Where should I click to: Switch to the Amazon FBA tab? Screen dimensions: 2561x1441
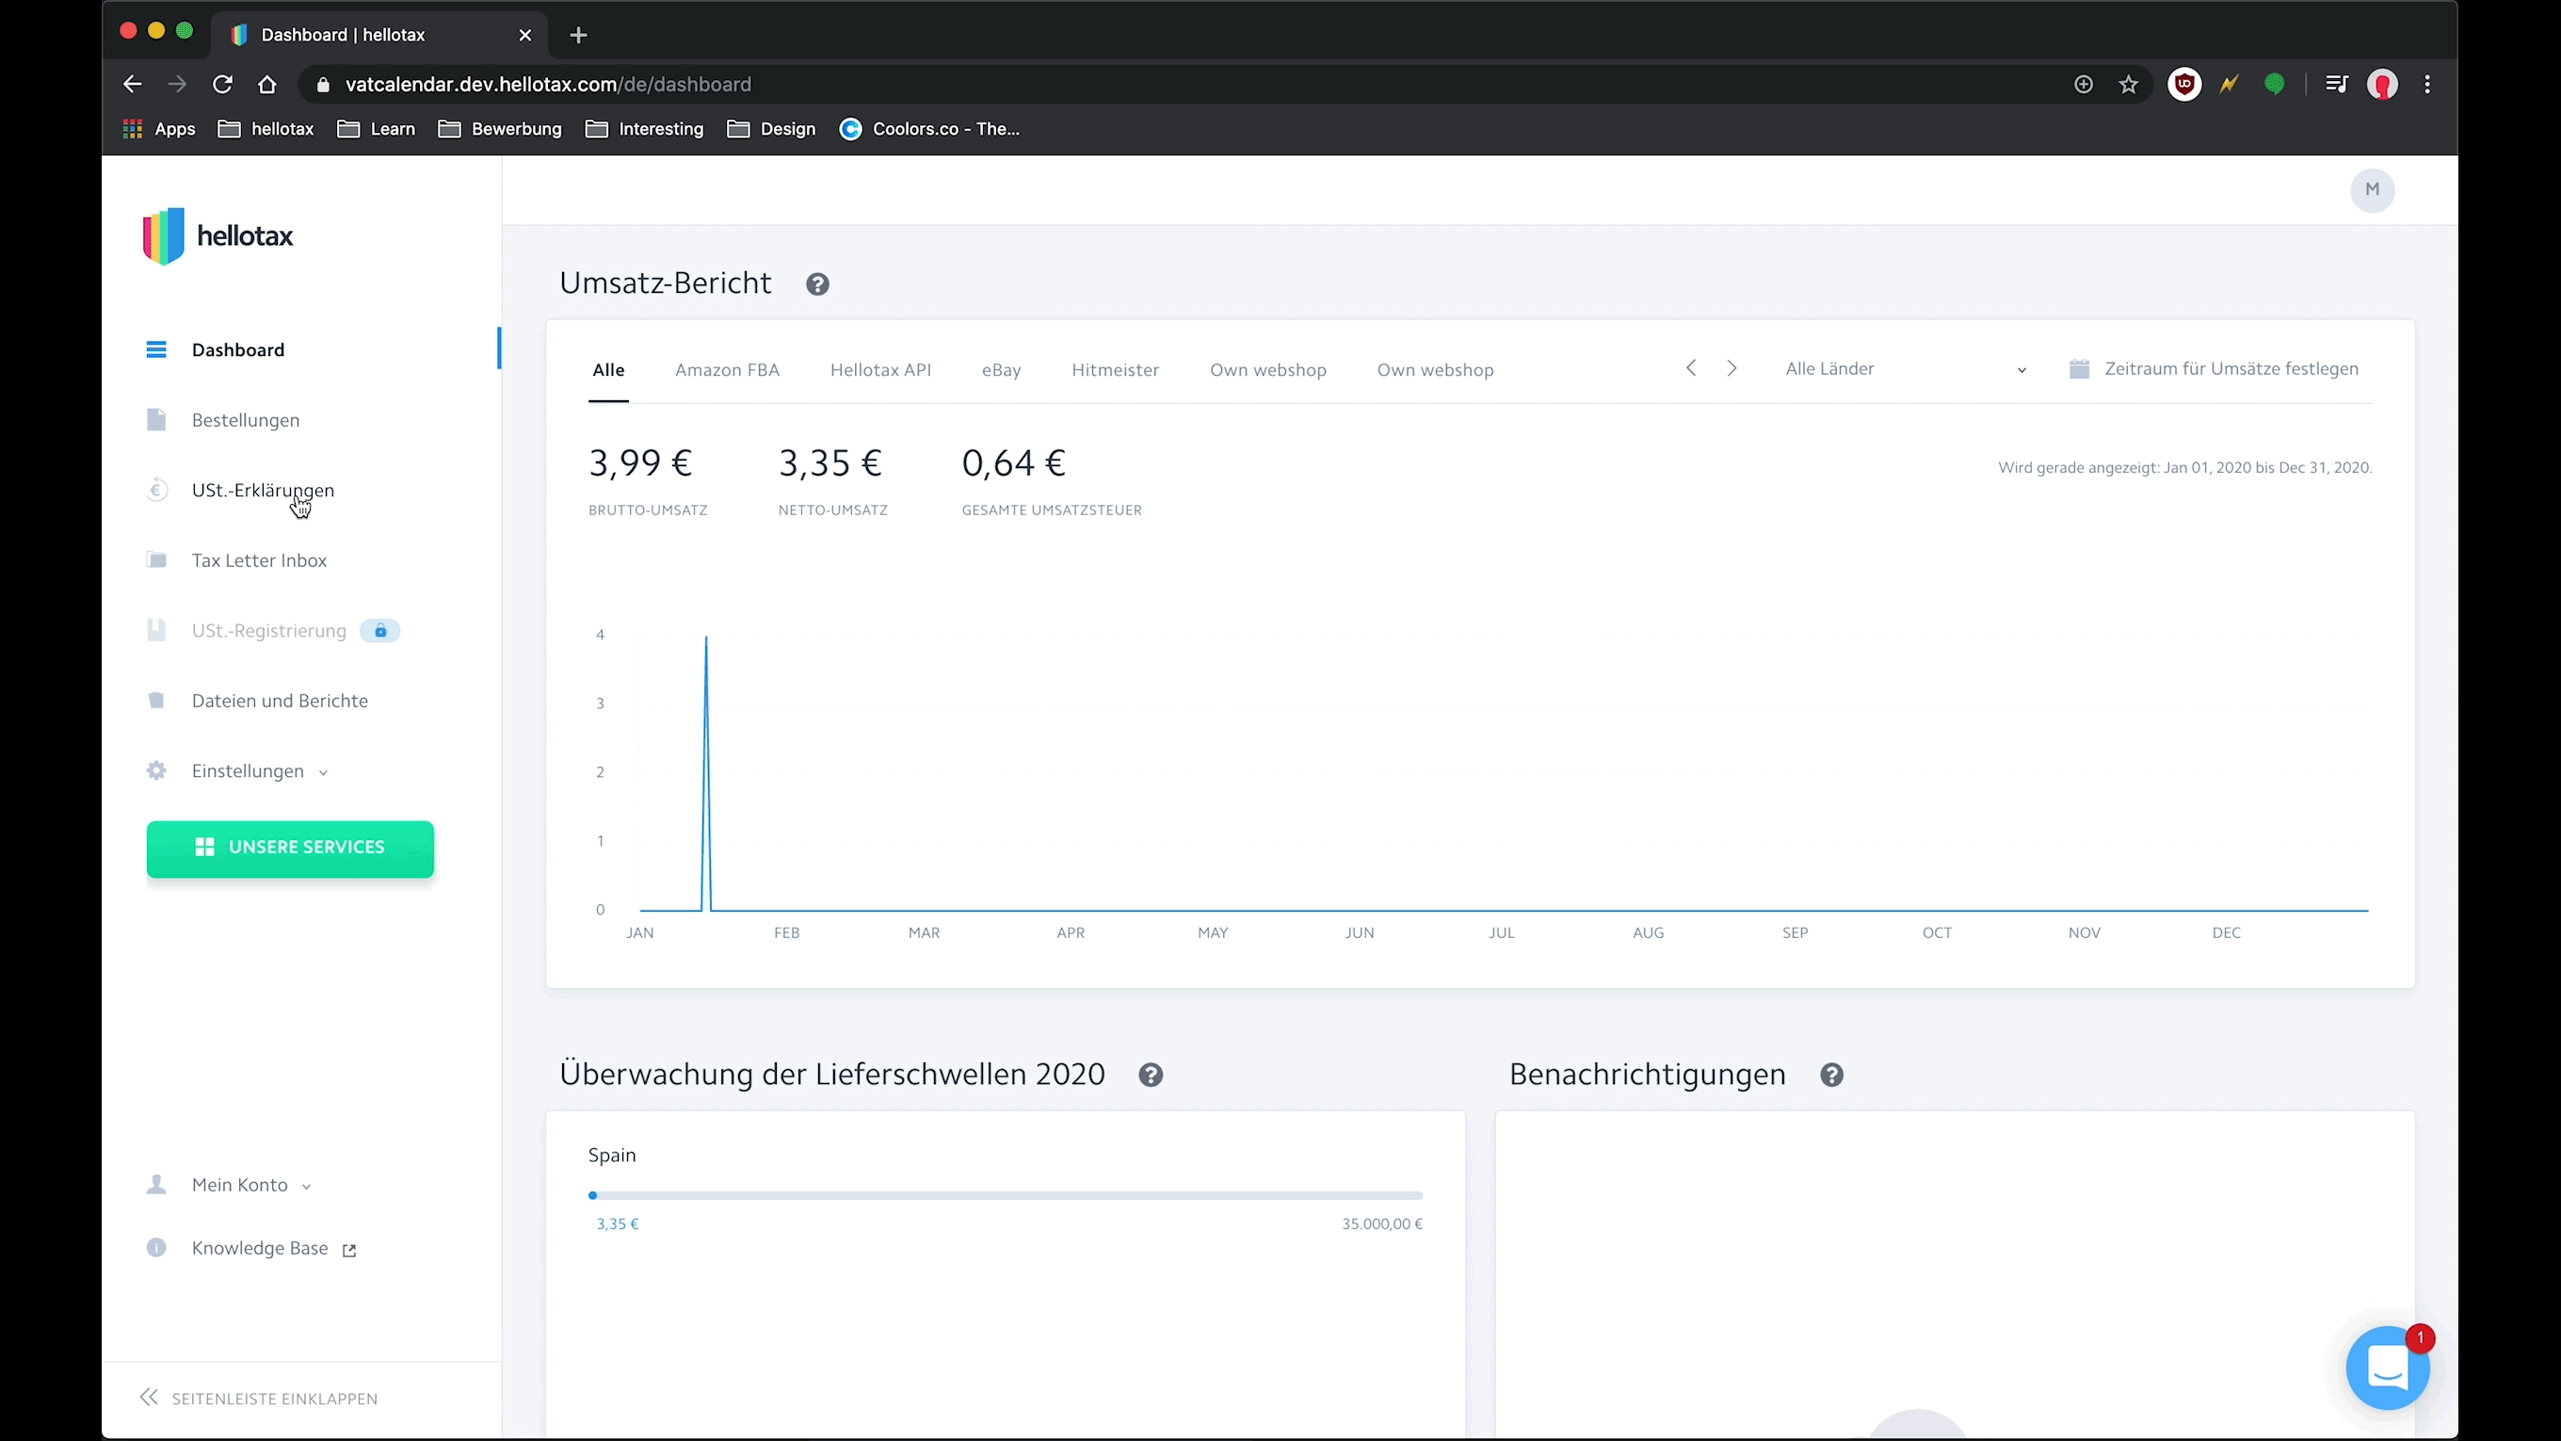click(727, 370)
